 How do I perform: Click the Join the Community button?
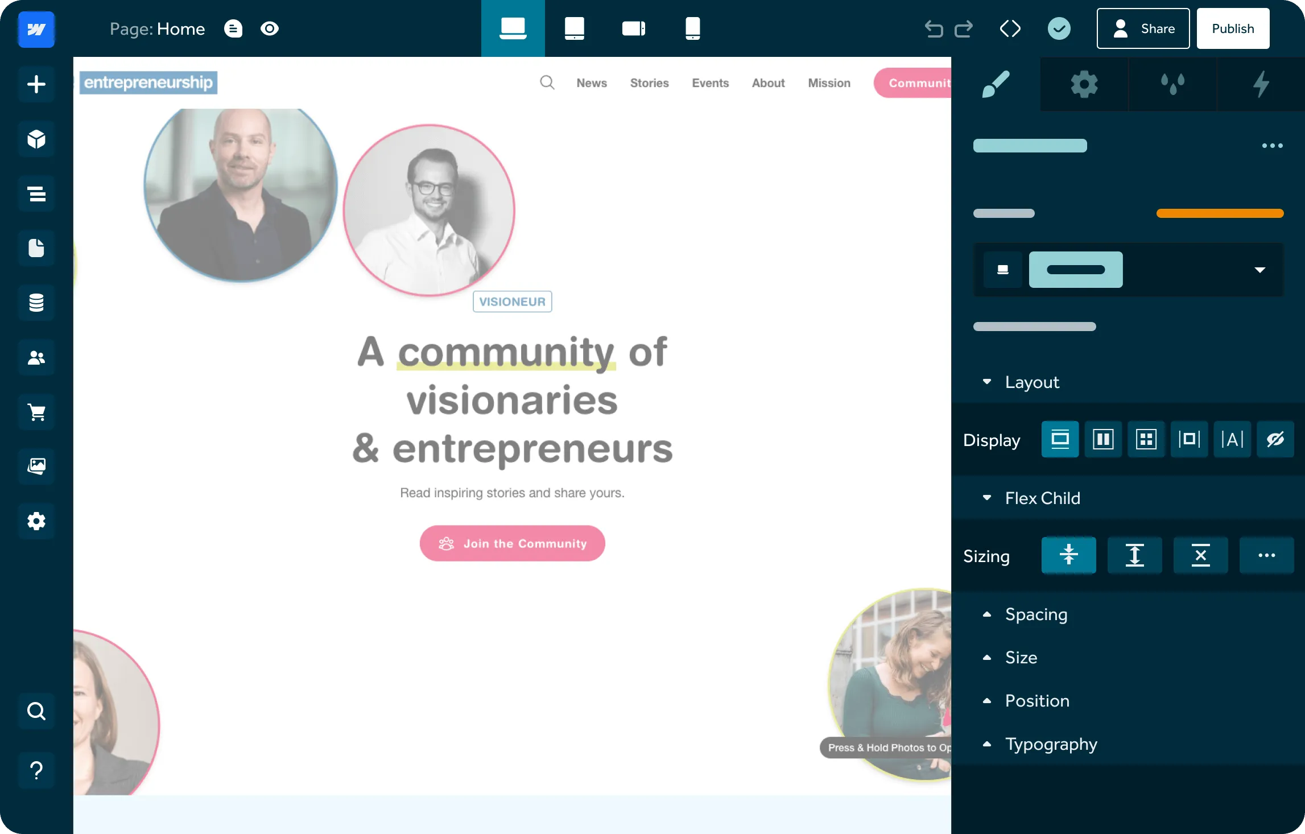pyautogui.click(x=512, y=543)
